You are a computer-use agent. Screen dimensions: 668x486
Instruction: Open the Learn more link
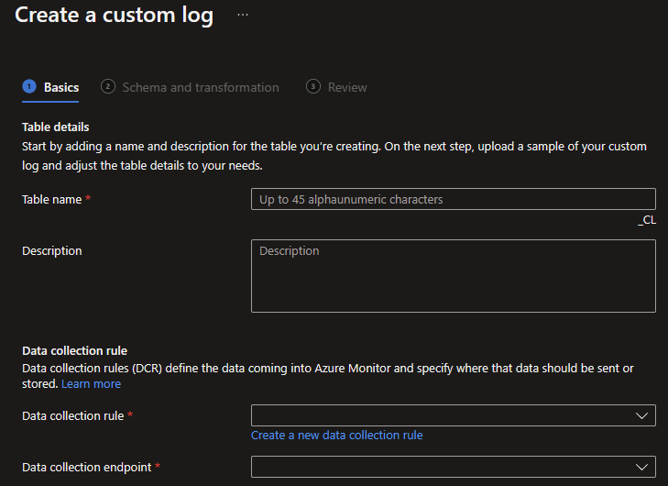point(91,384)
